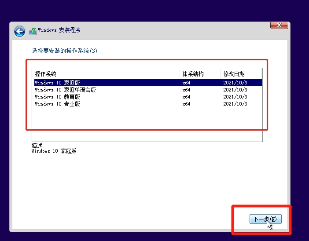Screen dimensions: 309x241
Task: Select Windows 10 教育版 row
Action: coord(148,97)
